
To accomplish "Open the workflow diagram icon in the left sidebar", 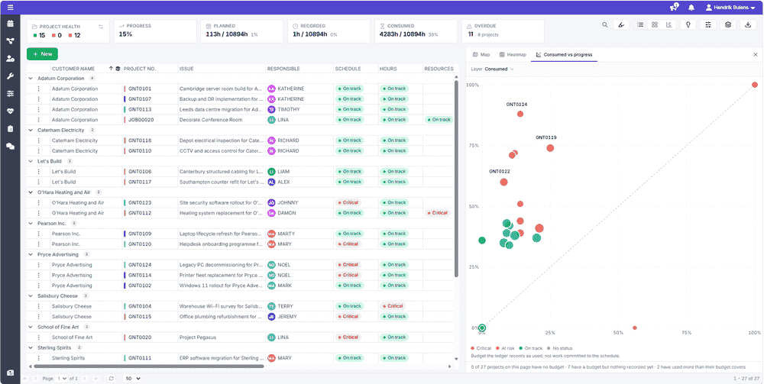I will pyautogui.click(x=10, y=41).
